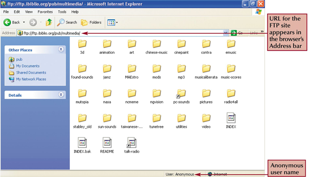Open the Edit menu
The height and width of the screenshot is (177, 309).
tap(17, 12)
